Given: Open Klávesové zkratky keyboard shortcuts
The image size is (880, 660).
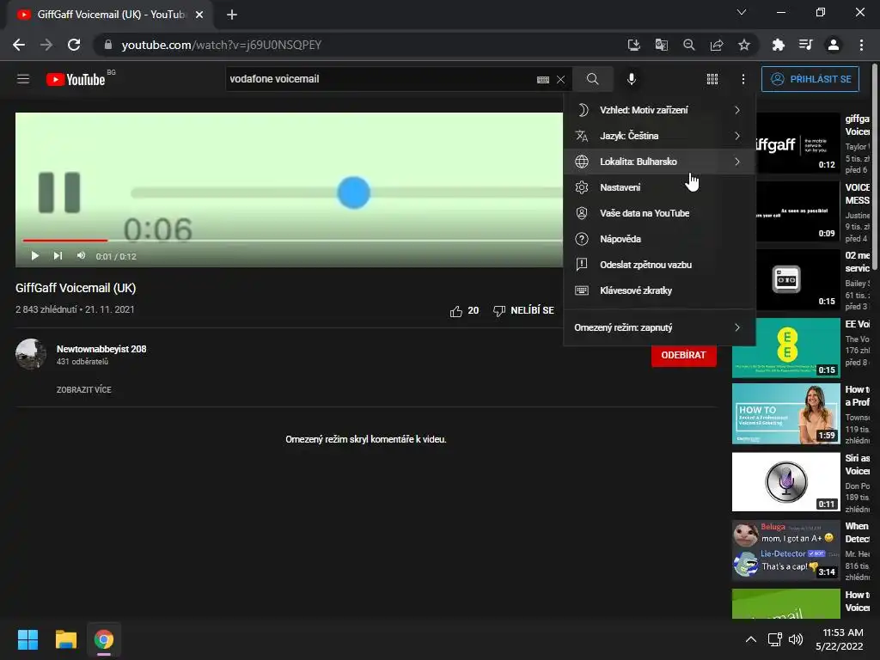Looking at the screenshot, I should tap(659, 290).
